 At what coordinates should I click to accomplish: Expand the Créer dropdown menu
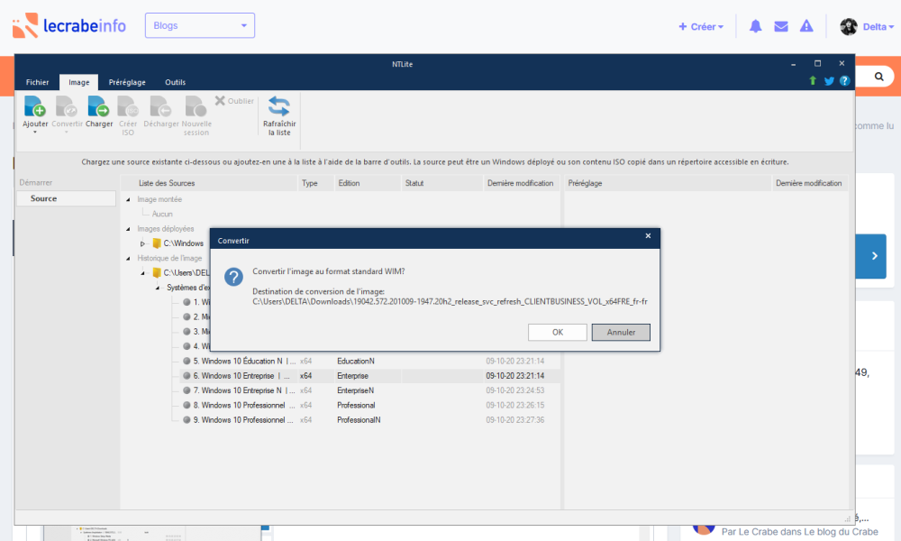(701, 26)
